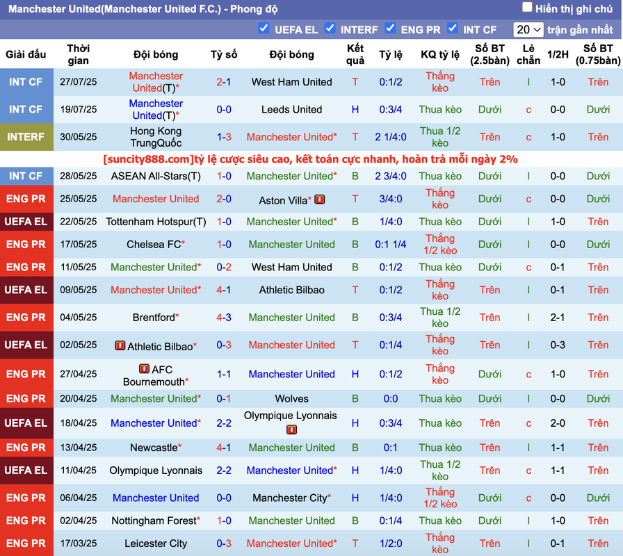The width and height of the screenshot is (623, 556).
Task: Click the 1/2H column header
Action: pyautogui.click(x=558, y=54)
